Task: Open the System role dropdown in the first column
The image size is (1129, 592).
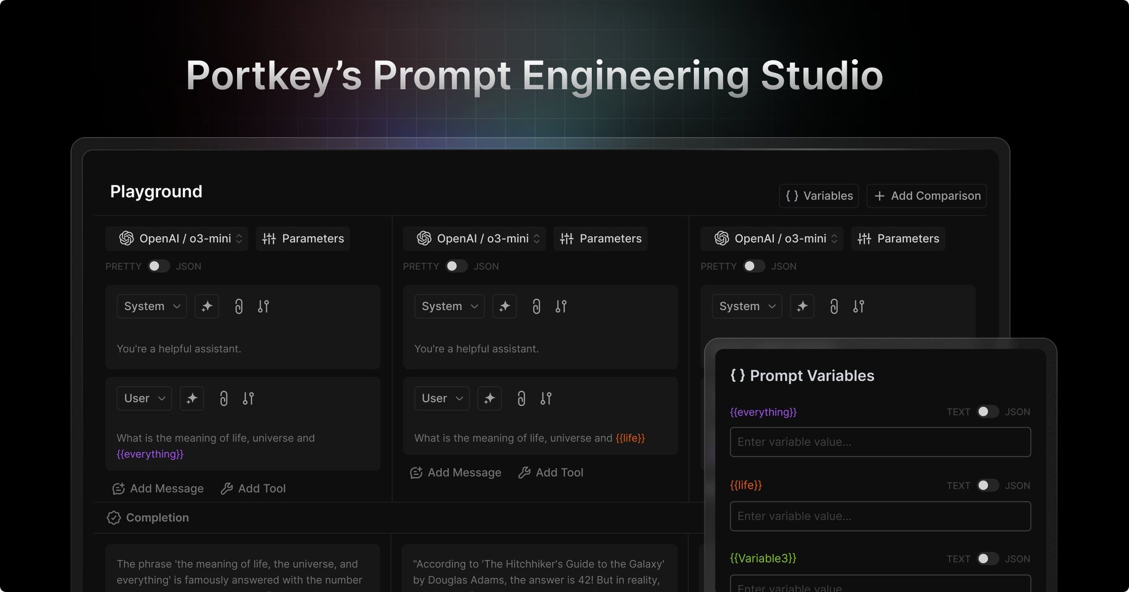Action: point(151,306)
